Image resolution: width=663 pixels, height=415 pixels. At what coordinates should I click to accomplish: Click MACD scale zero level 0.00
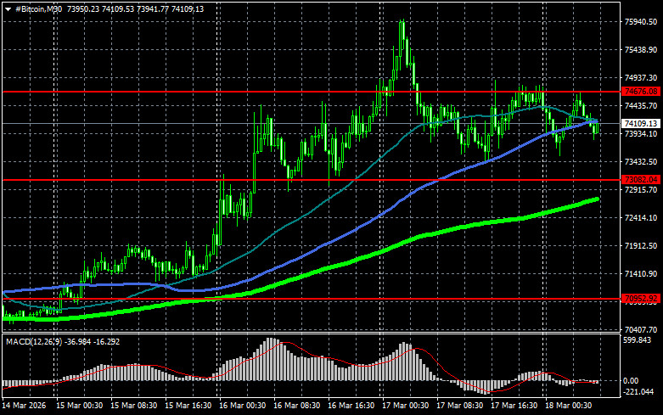click(x=631, y=381)
